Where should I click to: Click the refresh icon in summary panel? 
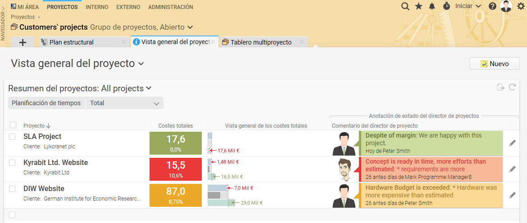coord(512,87)
